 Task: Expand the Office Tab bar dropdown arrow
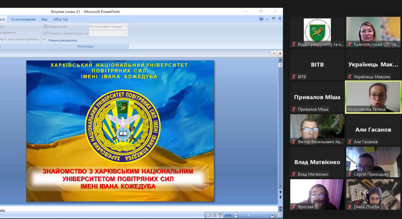click(274, 53)
